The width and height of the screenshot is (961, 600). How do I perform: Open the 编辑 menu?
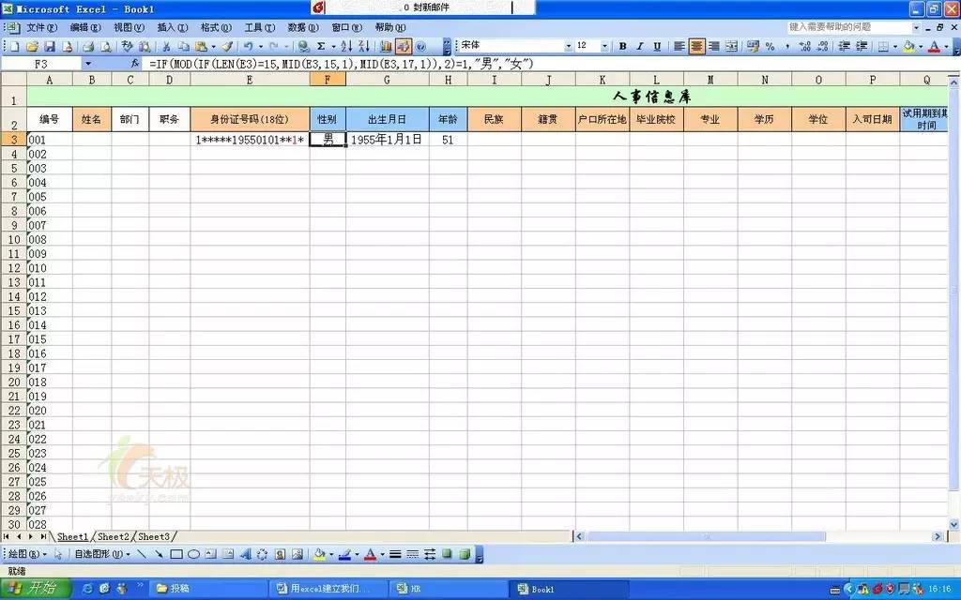click(x=85, y=27)
